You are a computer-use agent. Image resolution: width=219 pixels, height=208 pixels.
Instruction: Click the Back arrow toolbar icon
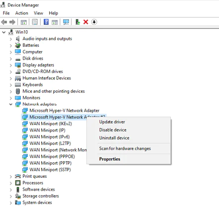click(4, 22)
